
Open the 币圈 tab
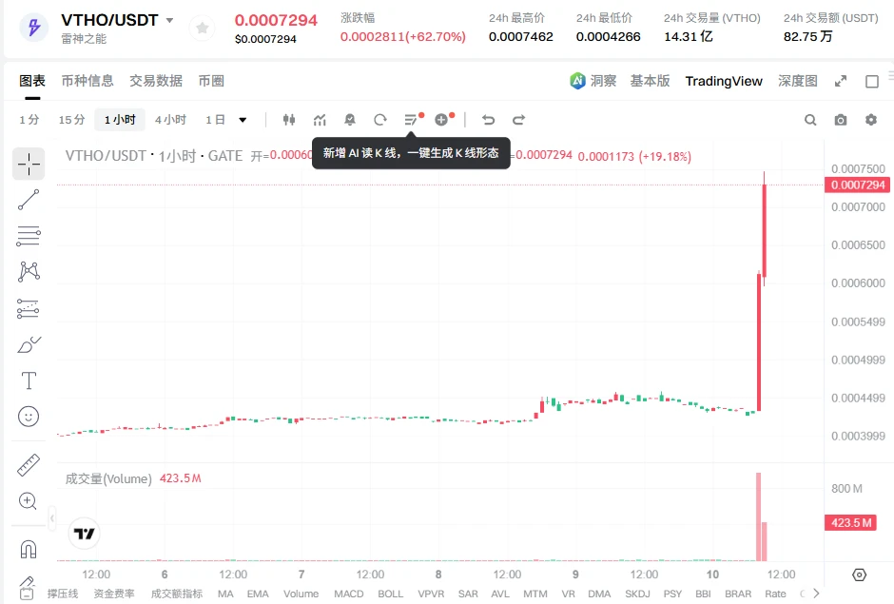pyautogui.click(x=211, y=81)
